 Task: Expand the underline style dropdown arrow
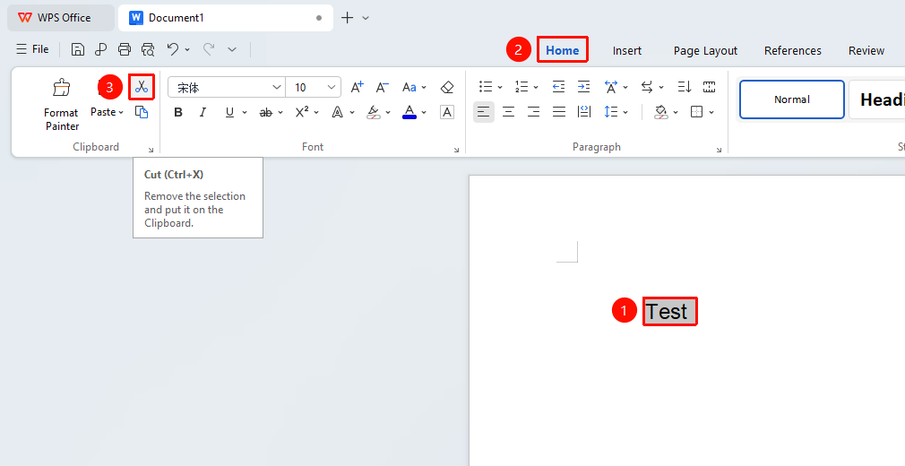[x=245, y=113]
